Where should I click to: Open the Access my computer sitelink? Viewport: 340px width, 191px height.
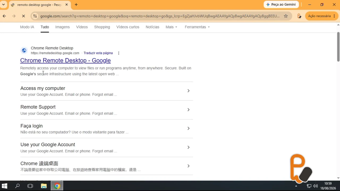pos(43,88)
